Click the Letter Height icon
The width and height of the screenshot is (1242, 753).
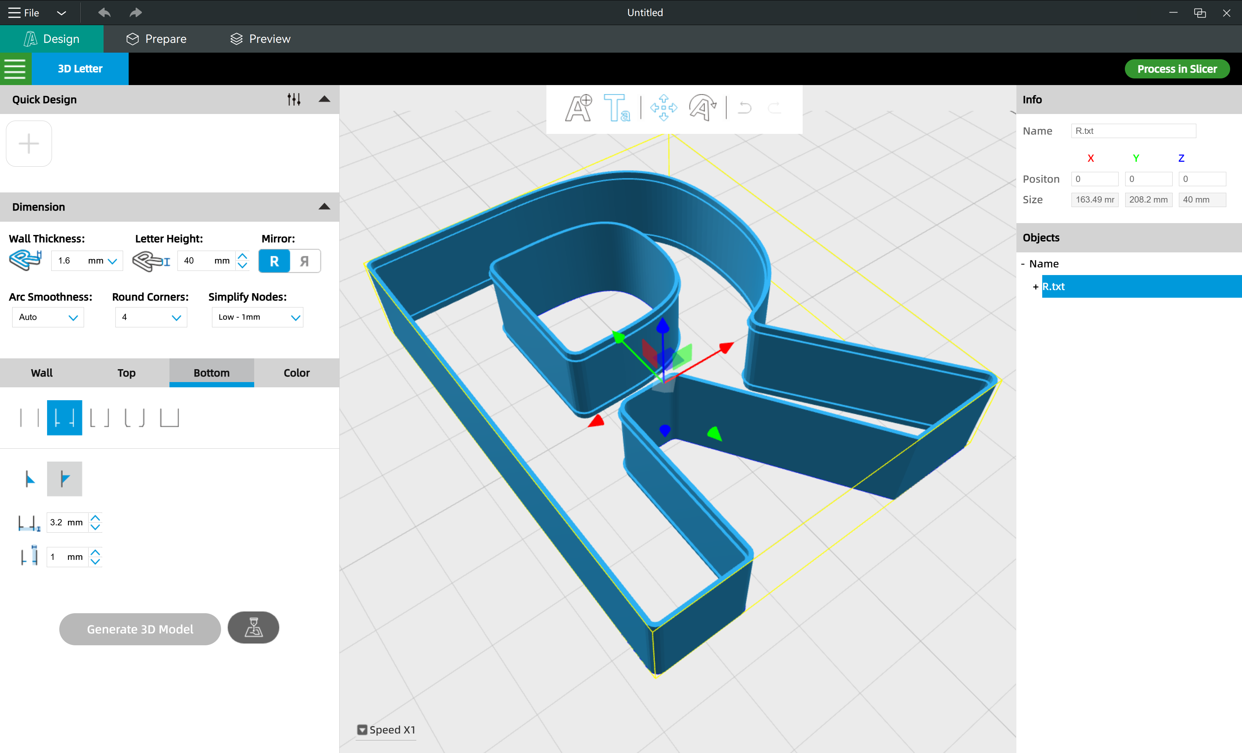point(151,261)
